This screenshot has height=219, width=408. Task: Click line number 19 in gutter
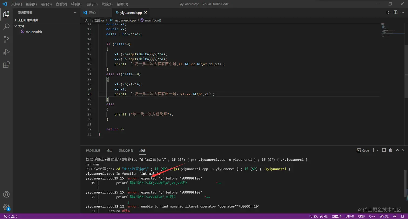tap(89, 64)
